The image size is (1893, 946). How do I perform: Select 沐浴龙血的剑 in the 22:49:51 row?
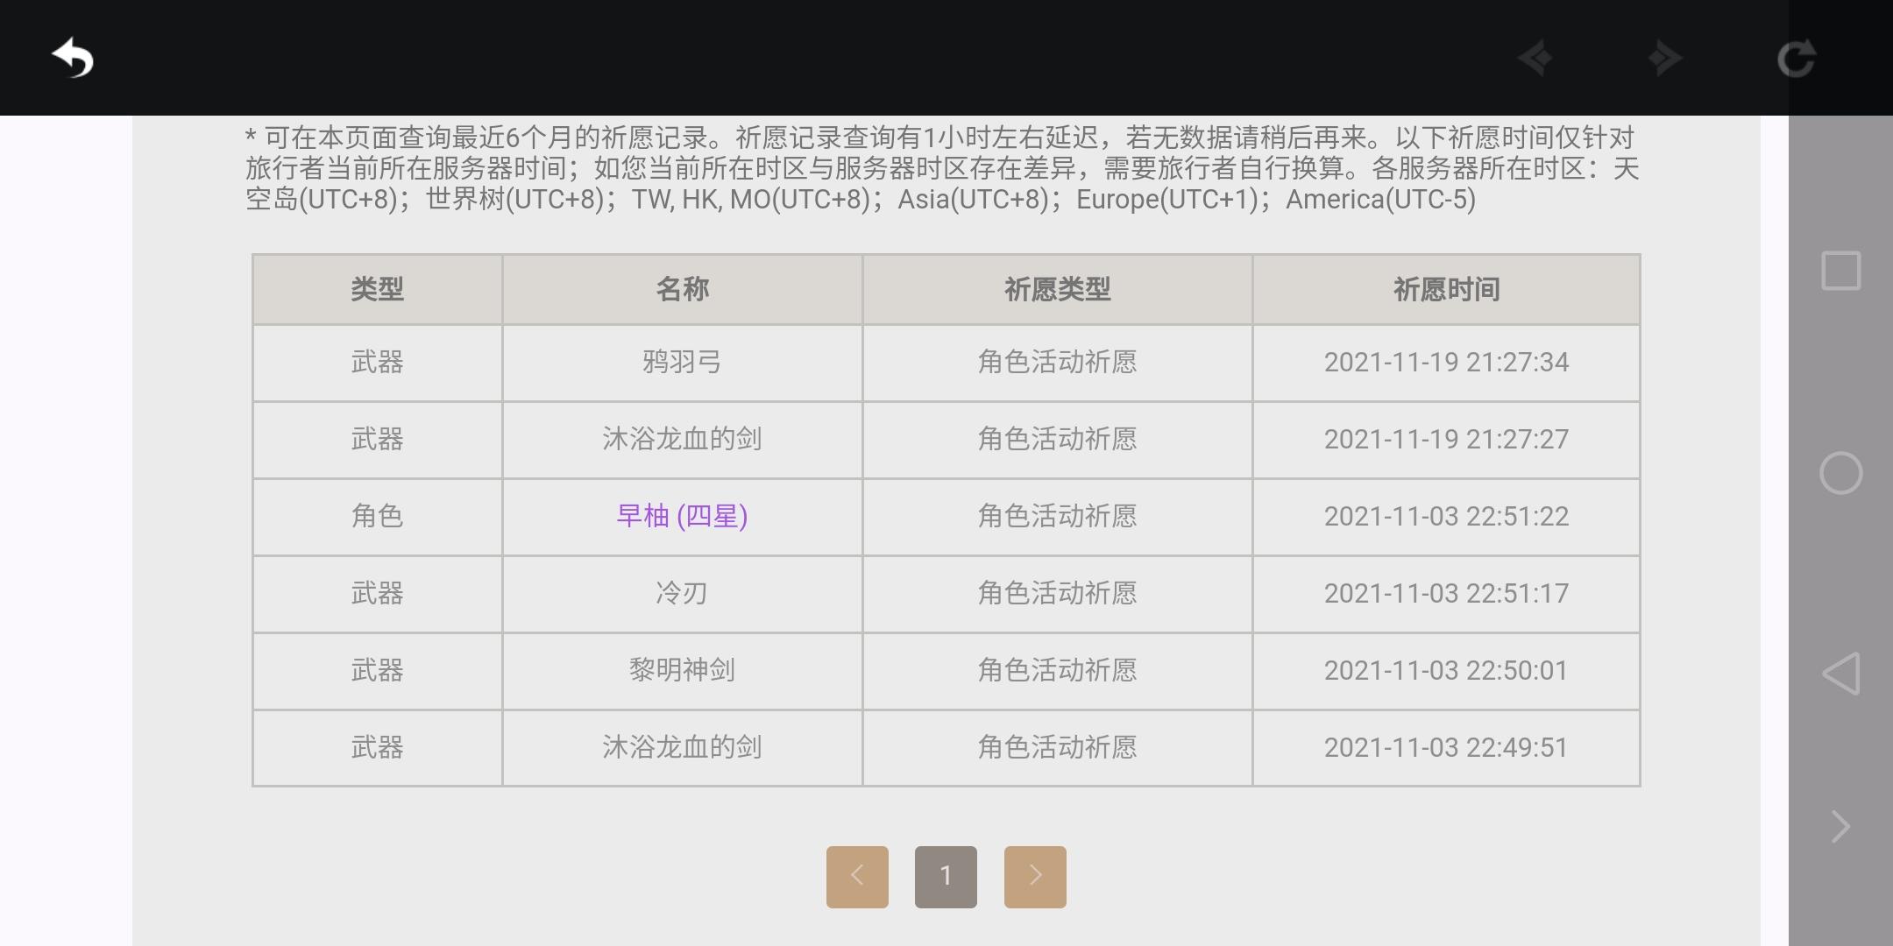coord(683,747)
